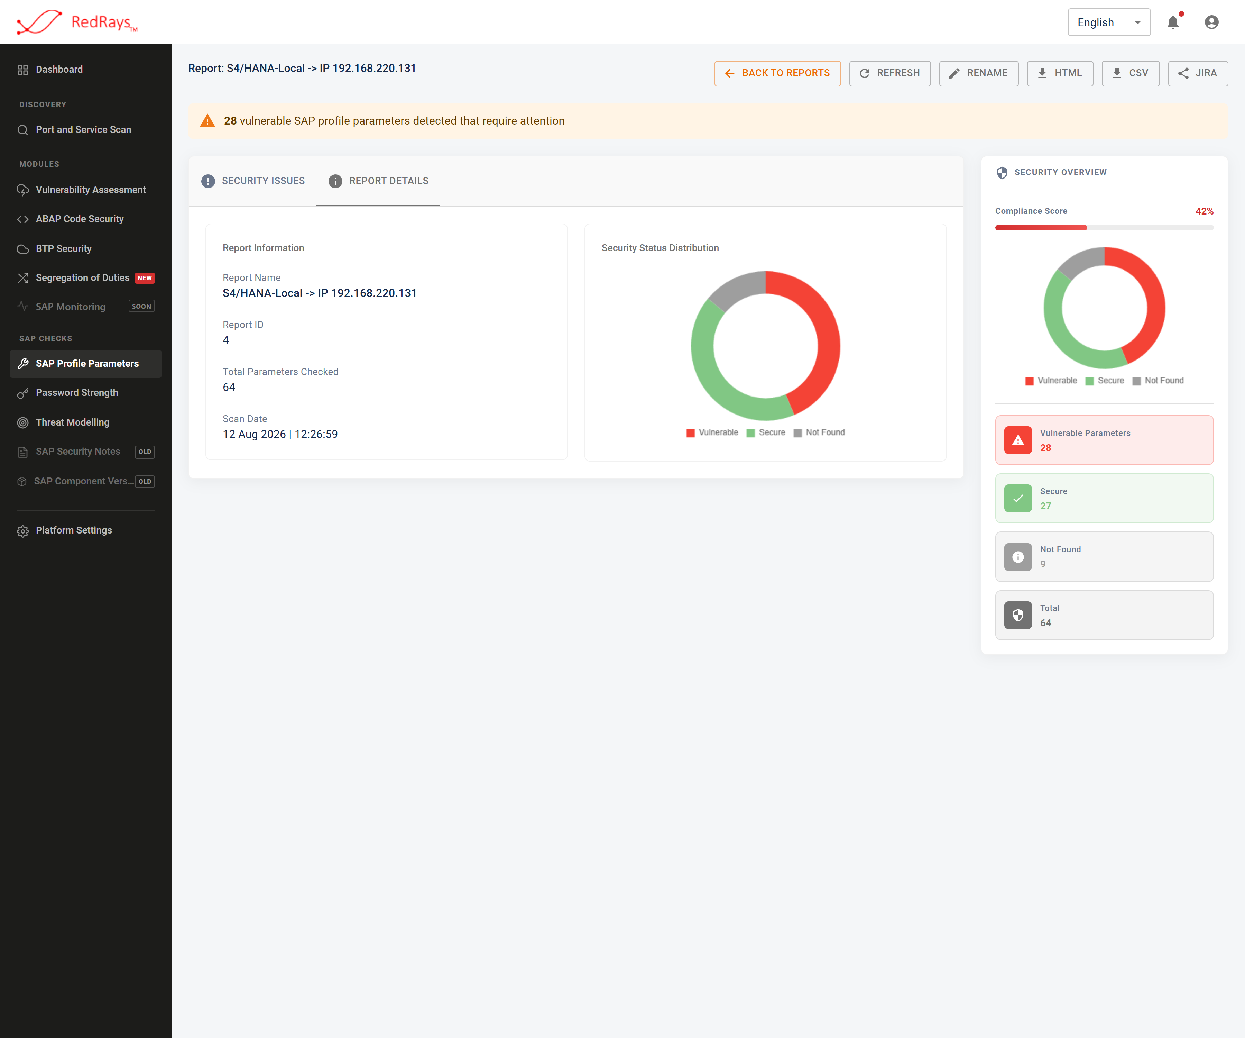Toggle Not Found in Security Status Distribution legend
The height and width of the screenshot is (1038, 1245).
coord(819,433)
